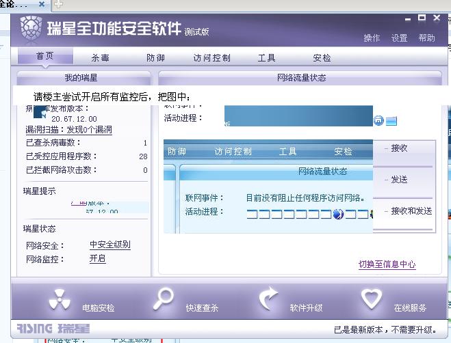Click the 在线服务 label

click(410, 308)
